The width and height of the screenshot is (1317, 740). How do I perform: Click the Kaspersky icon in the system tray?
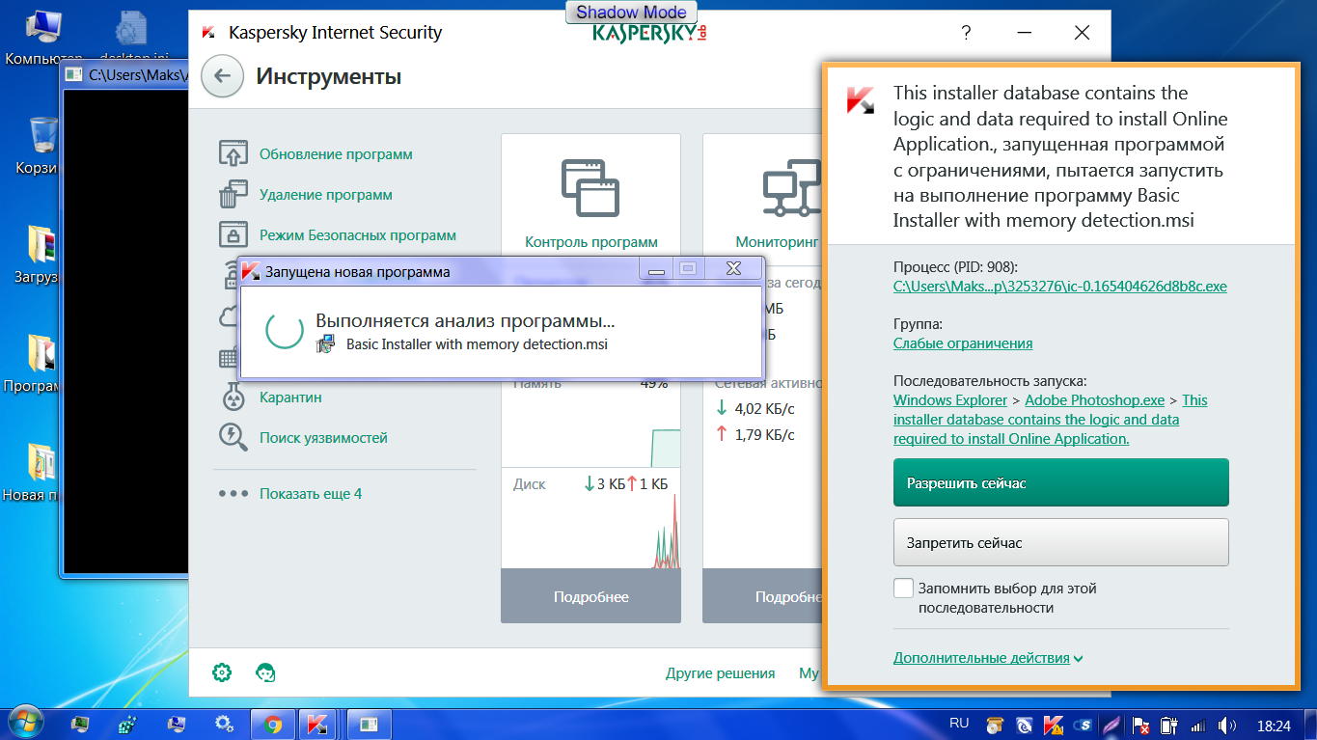click(1055, 725)
